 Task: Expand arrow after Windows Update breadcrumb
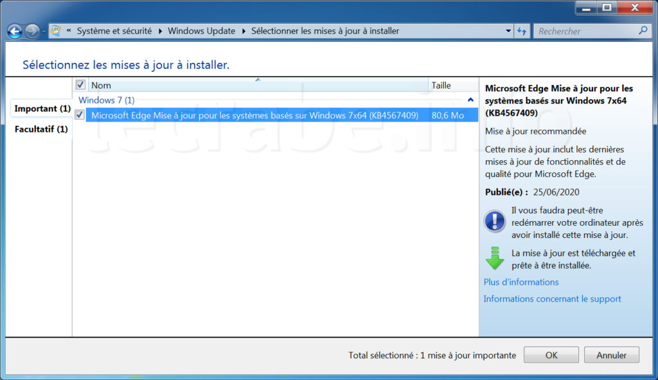tap(244, 31)
